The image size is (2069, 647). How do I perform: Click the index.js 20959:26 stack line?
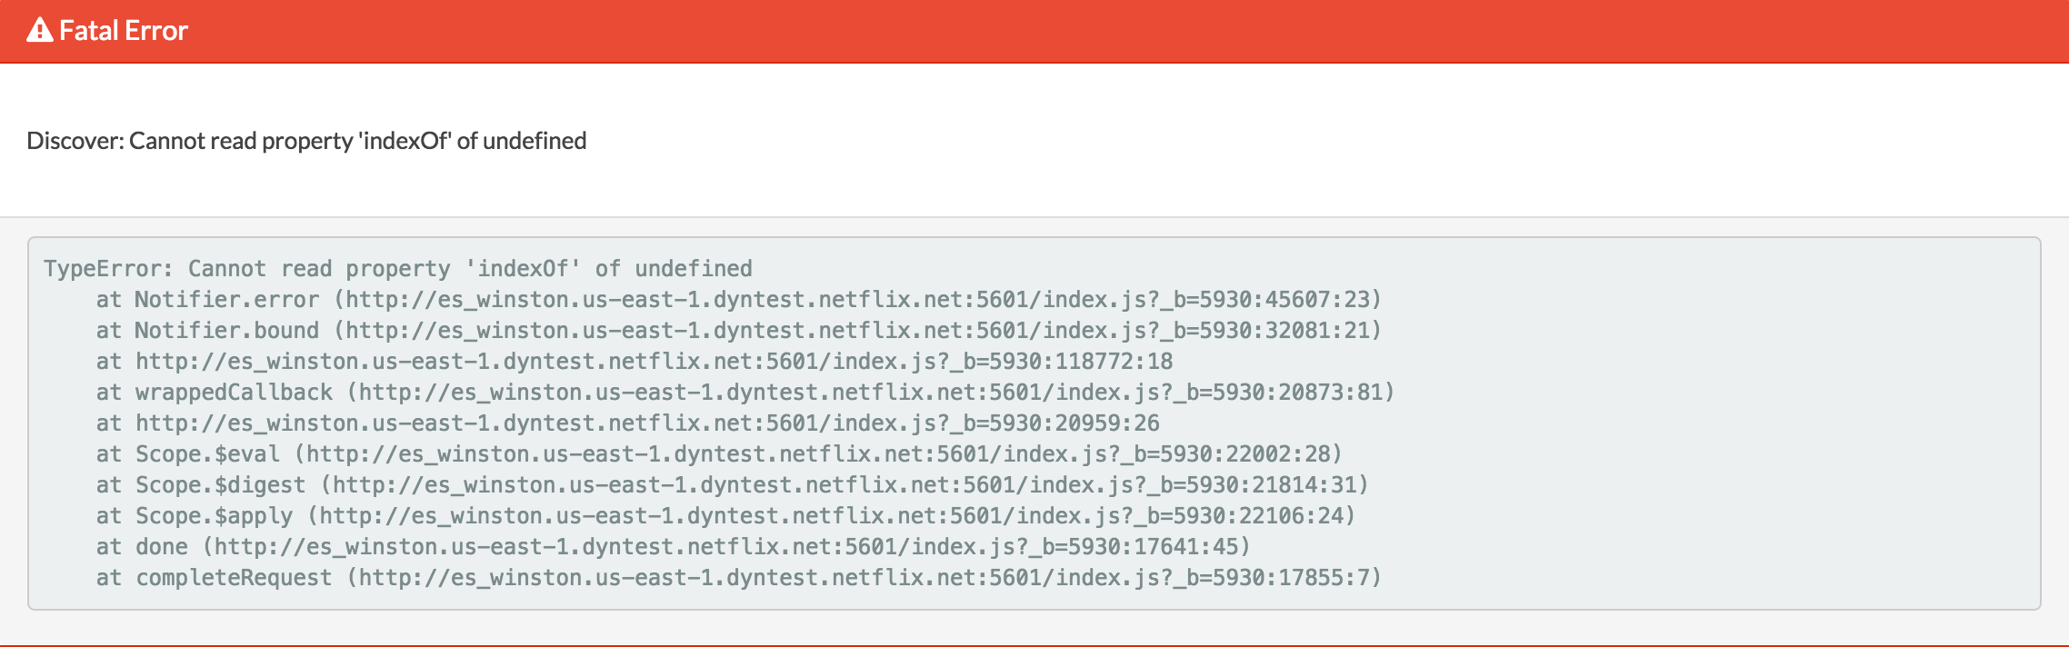coord(627,423)
